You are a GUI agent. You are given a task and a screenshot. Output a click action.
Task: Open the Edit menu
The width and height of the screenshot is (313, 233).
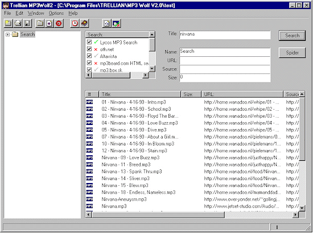pos(19,13)
